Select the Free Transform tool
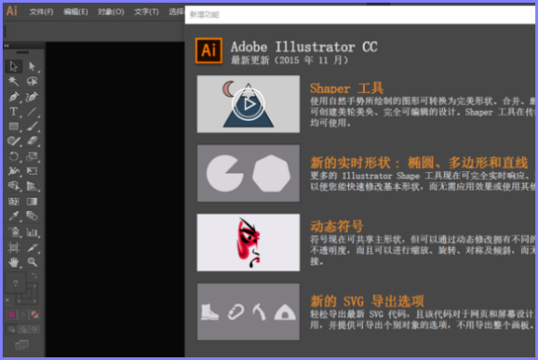The width and height of the screenshot is (538, 360). tap(32, 170)
